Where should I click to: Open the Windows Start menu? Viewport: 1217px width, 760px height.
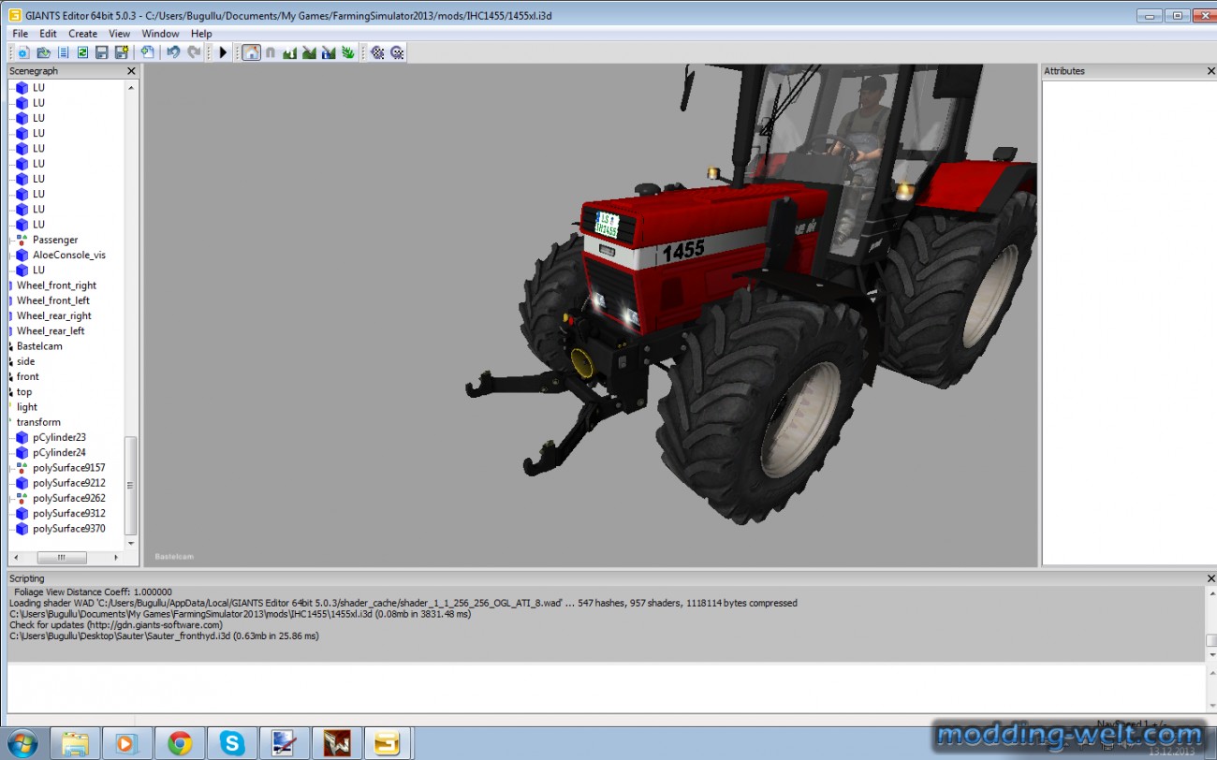click(x=22, y=742)
